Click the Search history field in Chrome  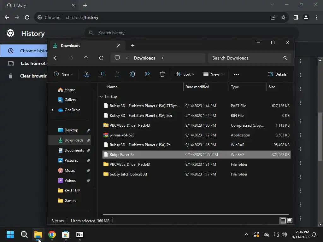pyautogui.click(x=191, y=33)
